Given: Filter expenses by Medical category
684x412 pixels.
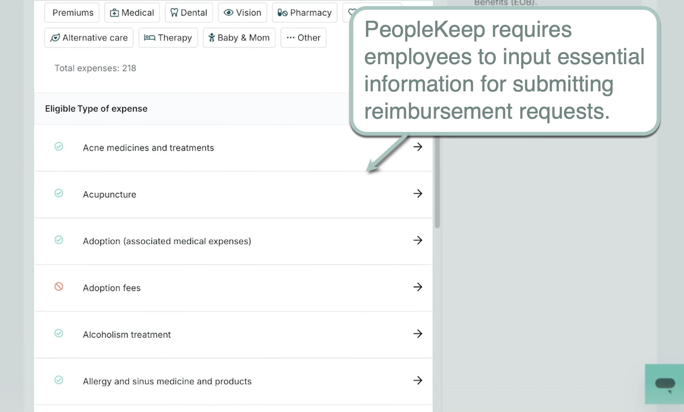Looking at the screenshot, I should (x=132, y=13).
